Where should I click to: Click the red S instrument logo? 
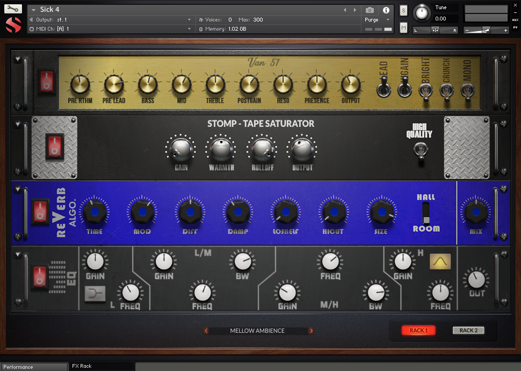click(x=13, y=25)
